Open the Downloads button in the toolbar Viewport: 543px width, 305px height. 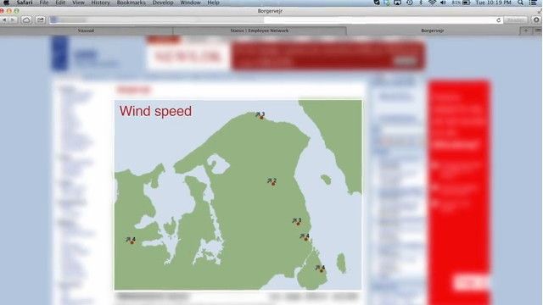tap(536, 20)
